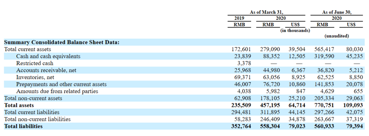The height and width of the screenshot is (136, 369).
Task: Click 'Accounts receivable, net' label
Action: (x=46, y=70)
